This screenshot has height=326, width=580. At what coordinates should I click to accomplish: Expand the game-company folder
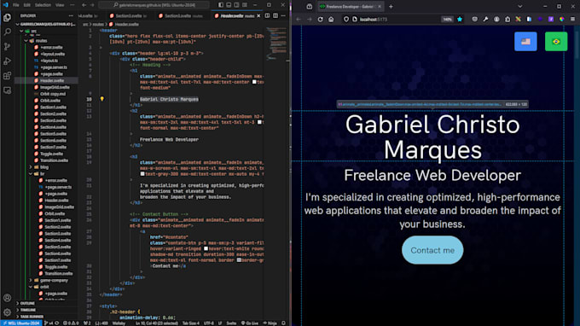click(31, 281)
